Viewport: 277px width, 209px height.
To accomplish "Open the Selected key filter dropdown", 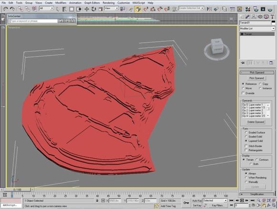I will [x=215, y=200].
